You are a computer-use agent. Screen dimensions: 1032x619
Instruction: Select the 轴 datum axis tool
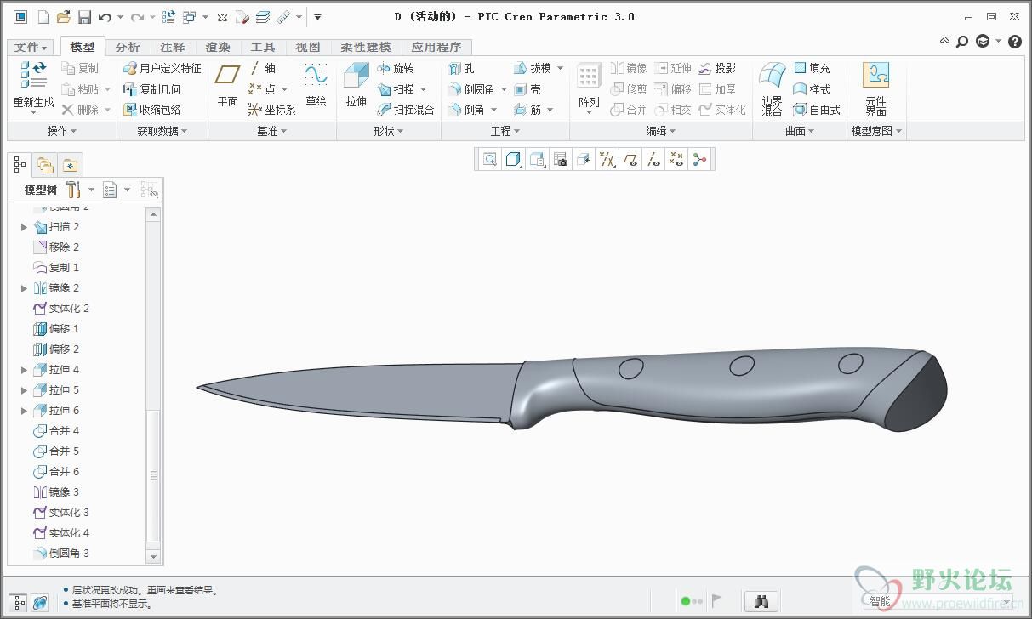pos(263,68)
